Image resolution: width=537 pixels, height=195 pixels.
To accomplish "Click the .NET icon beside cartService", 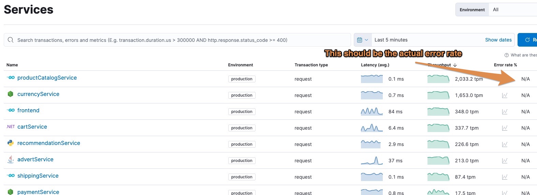I will click(x=11, y=127).
